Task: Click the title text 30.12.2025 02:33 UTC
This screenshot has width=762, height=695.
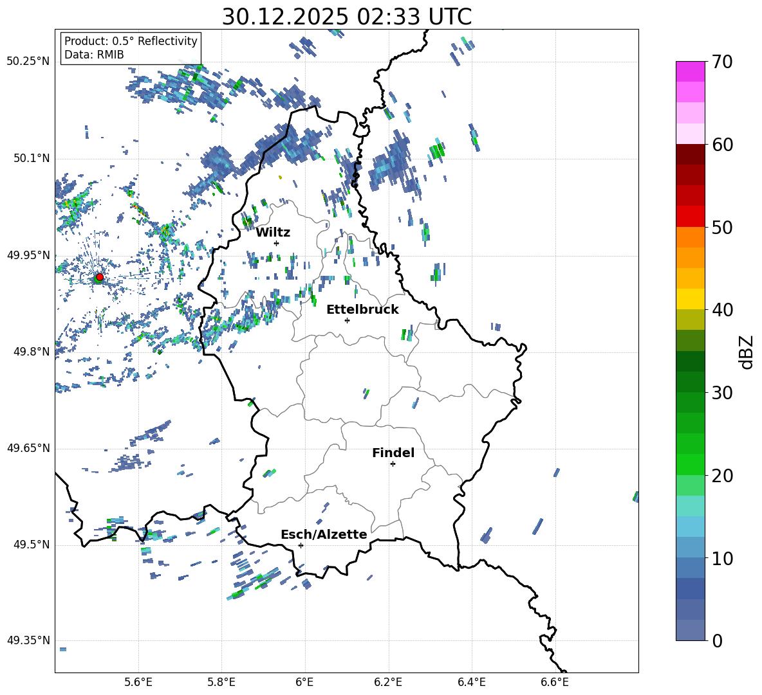Action: tap(346, 17)
